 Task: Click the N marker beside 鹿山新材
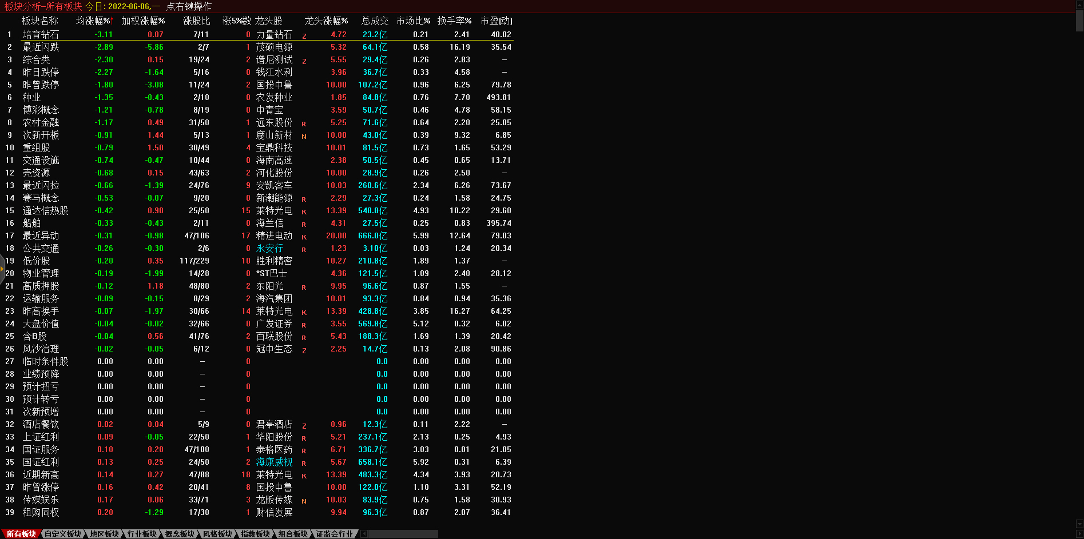[304, 136]
